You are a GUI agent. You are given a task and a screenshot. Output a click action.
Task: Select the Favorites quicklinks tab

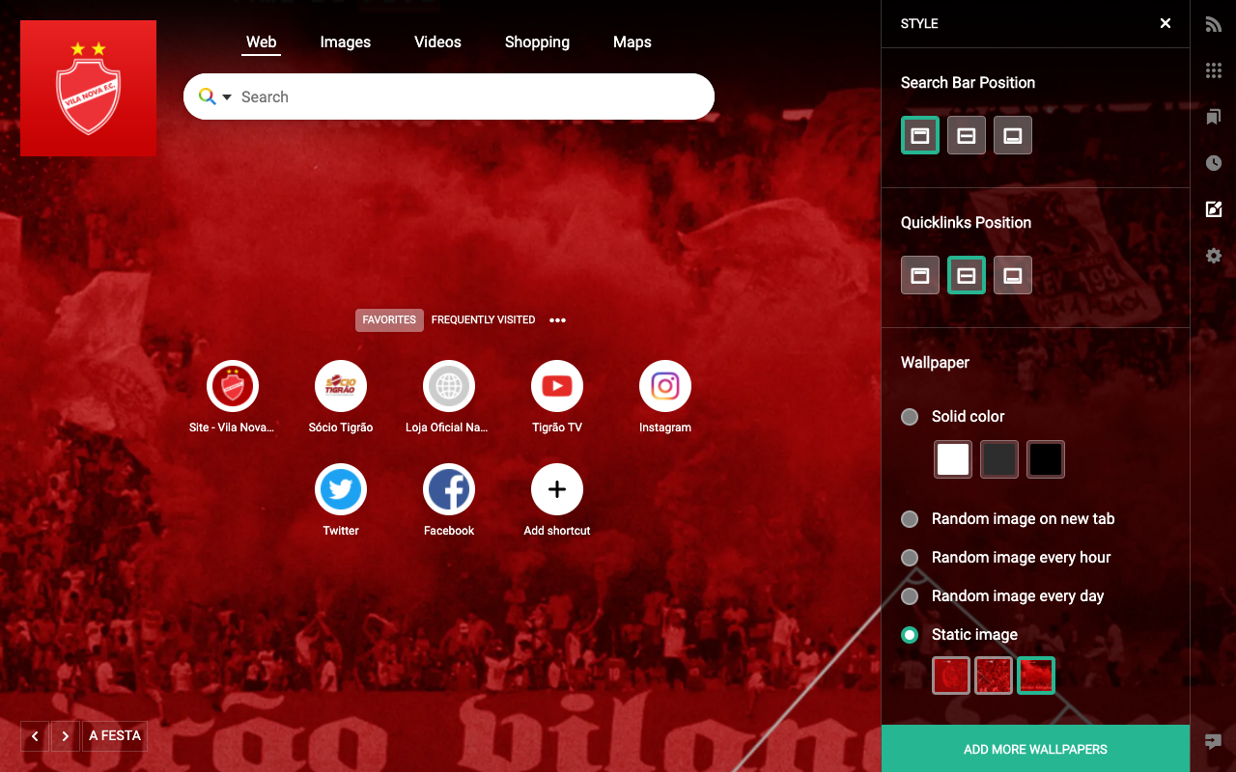click(389, 320)
